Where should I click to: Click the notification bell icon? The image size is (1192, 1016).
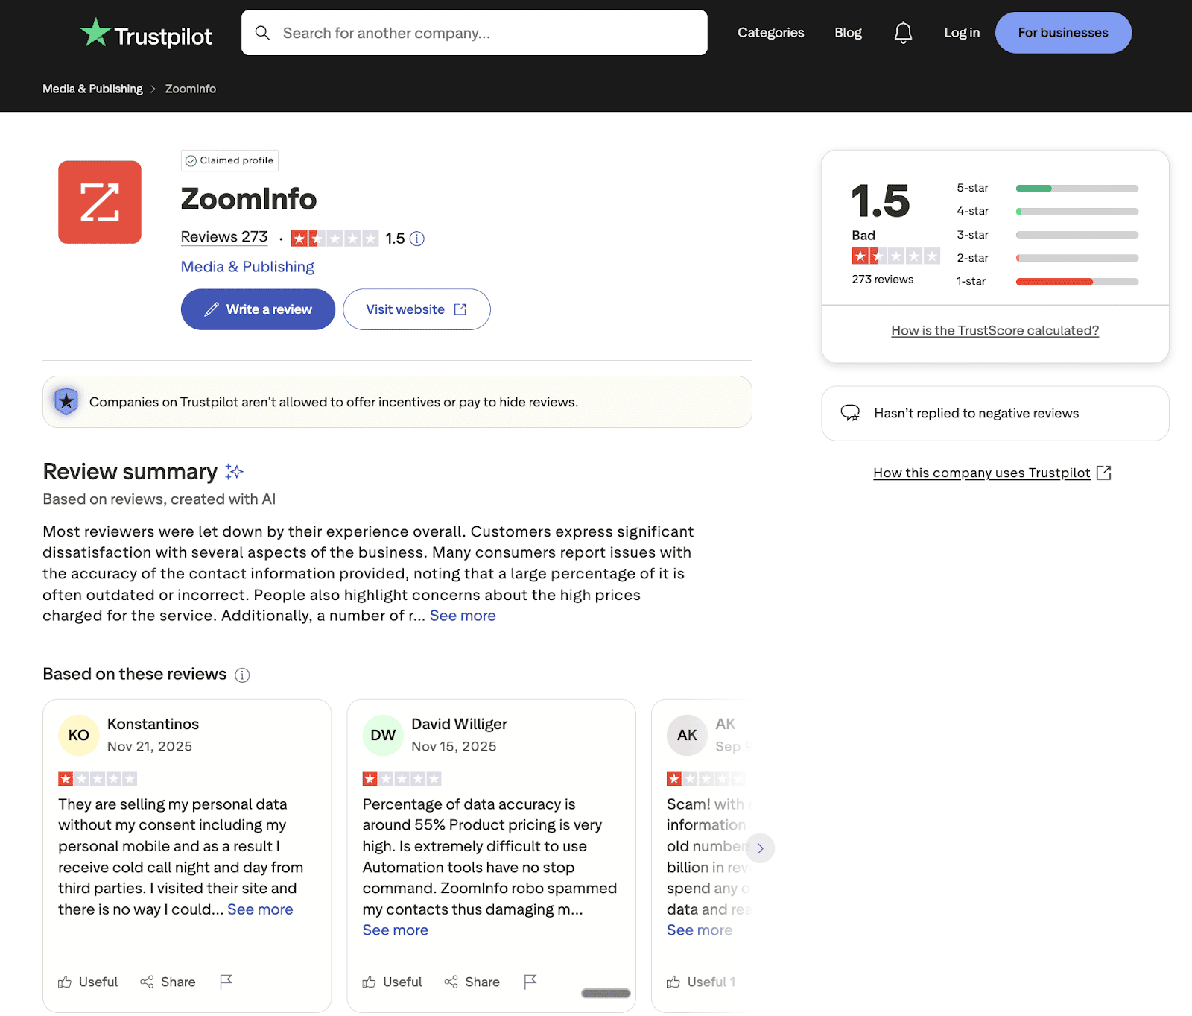(x=903, y=32)
